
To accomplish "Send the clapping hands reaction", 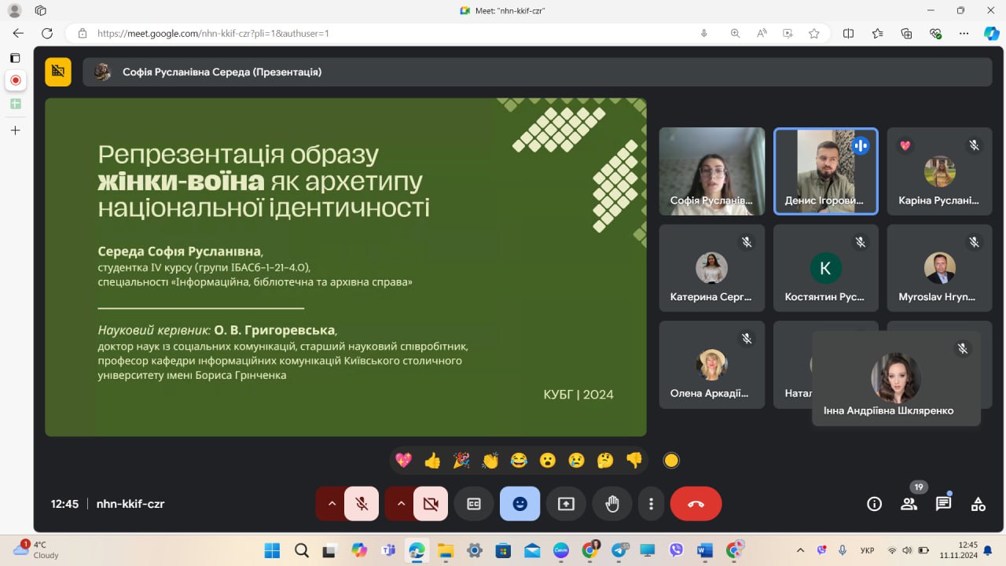I will click(490, 461).
